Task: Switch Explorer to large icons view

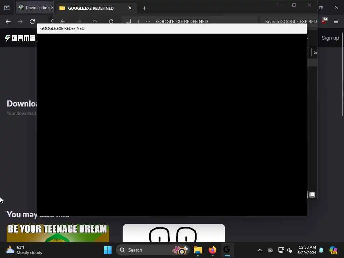Action: (312, 195)
